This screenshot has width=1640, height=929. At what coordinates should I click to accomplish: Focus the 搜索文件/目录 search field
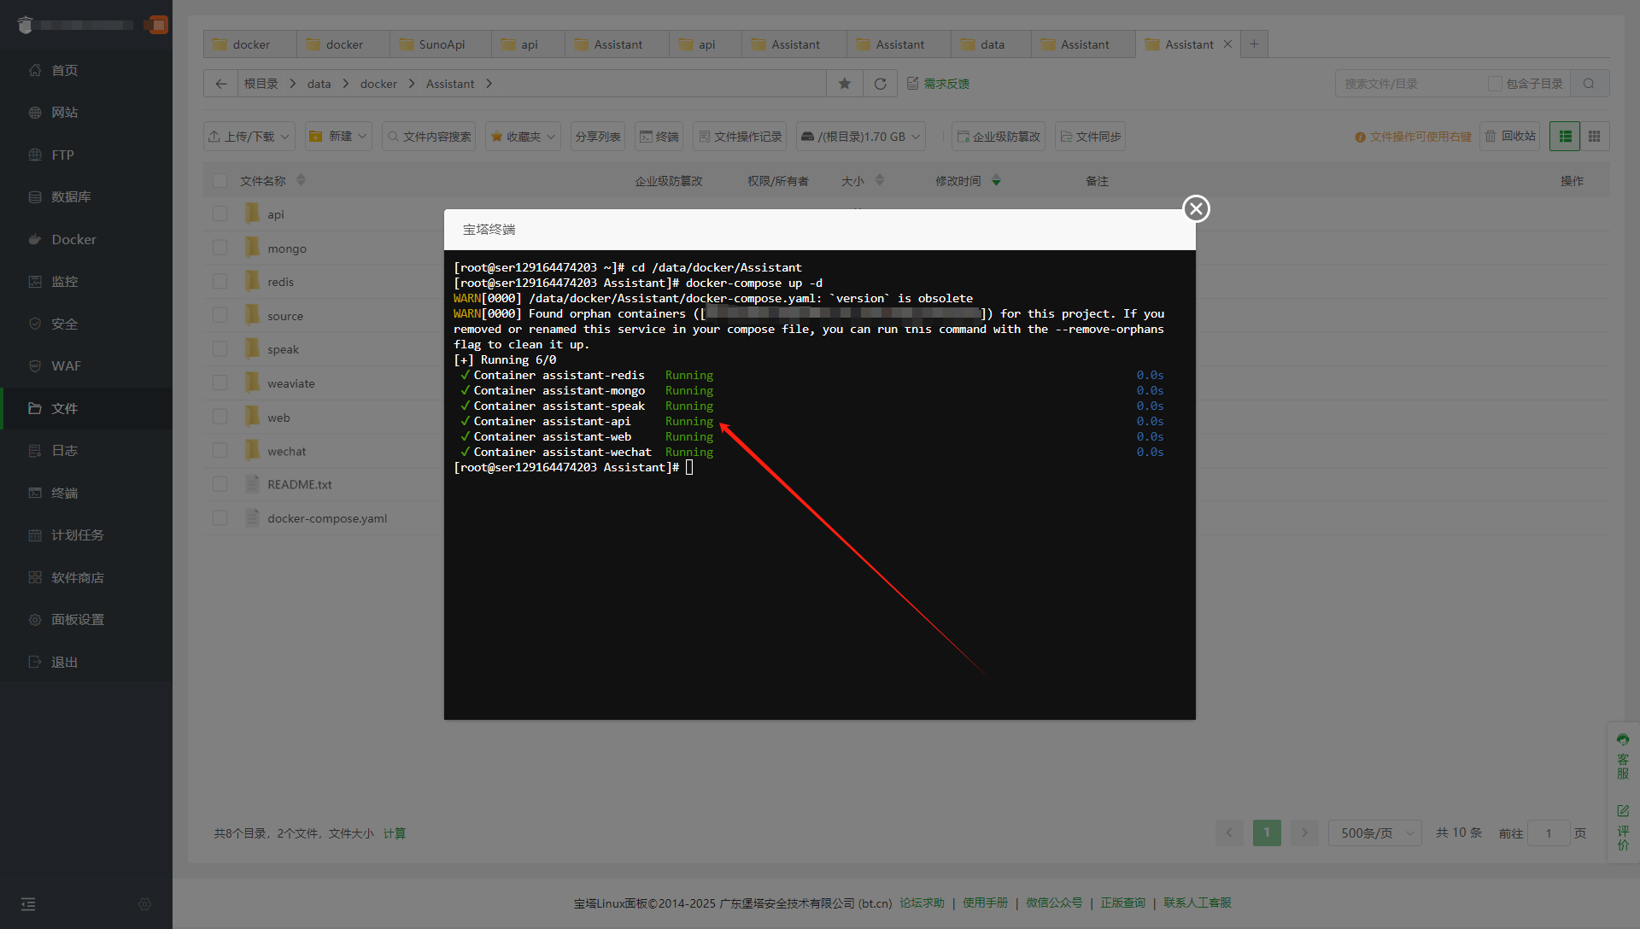(x=1409, y=84)
